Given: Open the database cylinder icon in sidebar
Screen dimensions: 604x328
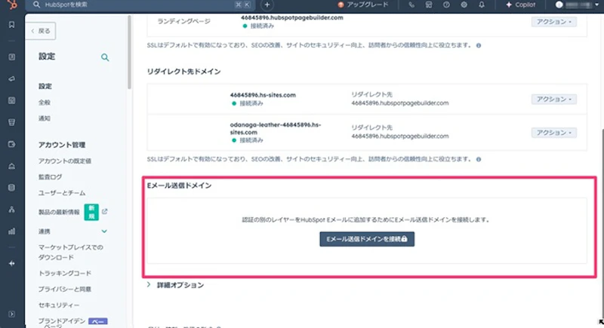Looking at the screenshot, I should pos(11,188).
